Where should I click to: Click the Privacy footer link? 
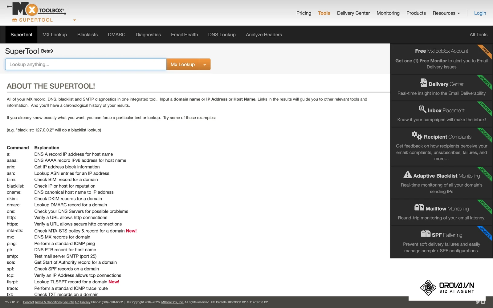(85, 302)
